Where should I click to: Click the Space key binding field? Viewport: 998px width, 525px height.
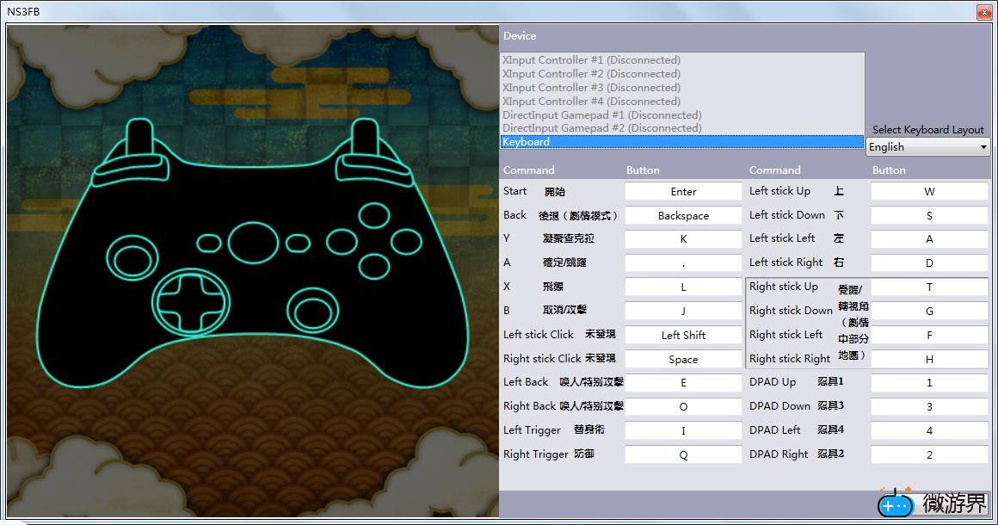click(683, 360)
